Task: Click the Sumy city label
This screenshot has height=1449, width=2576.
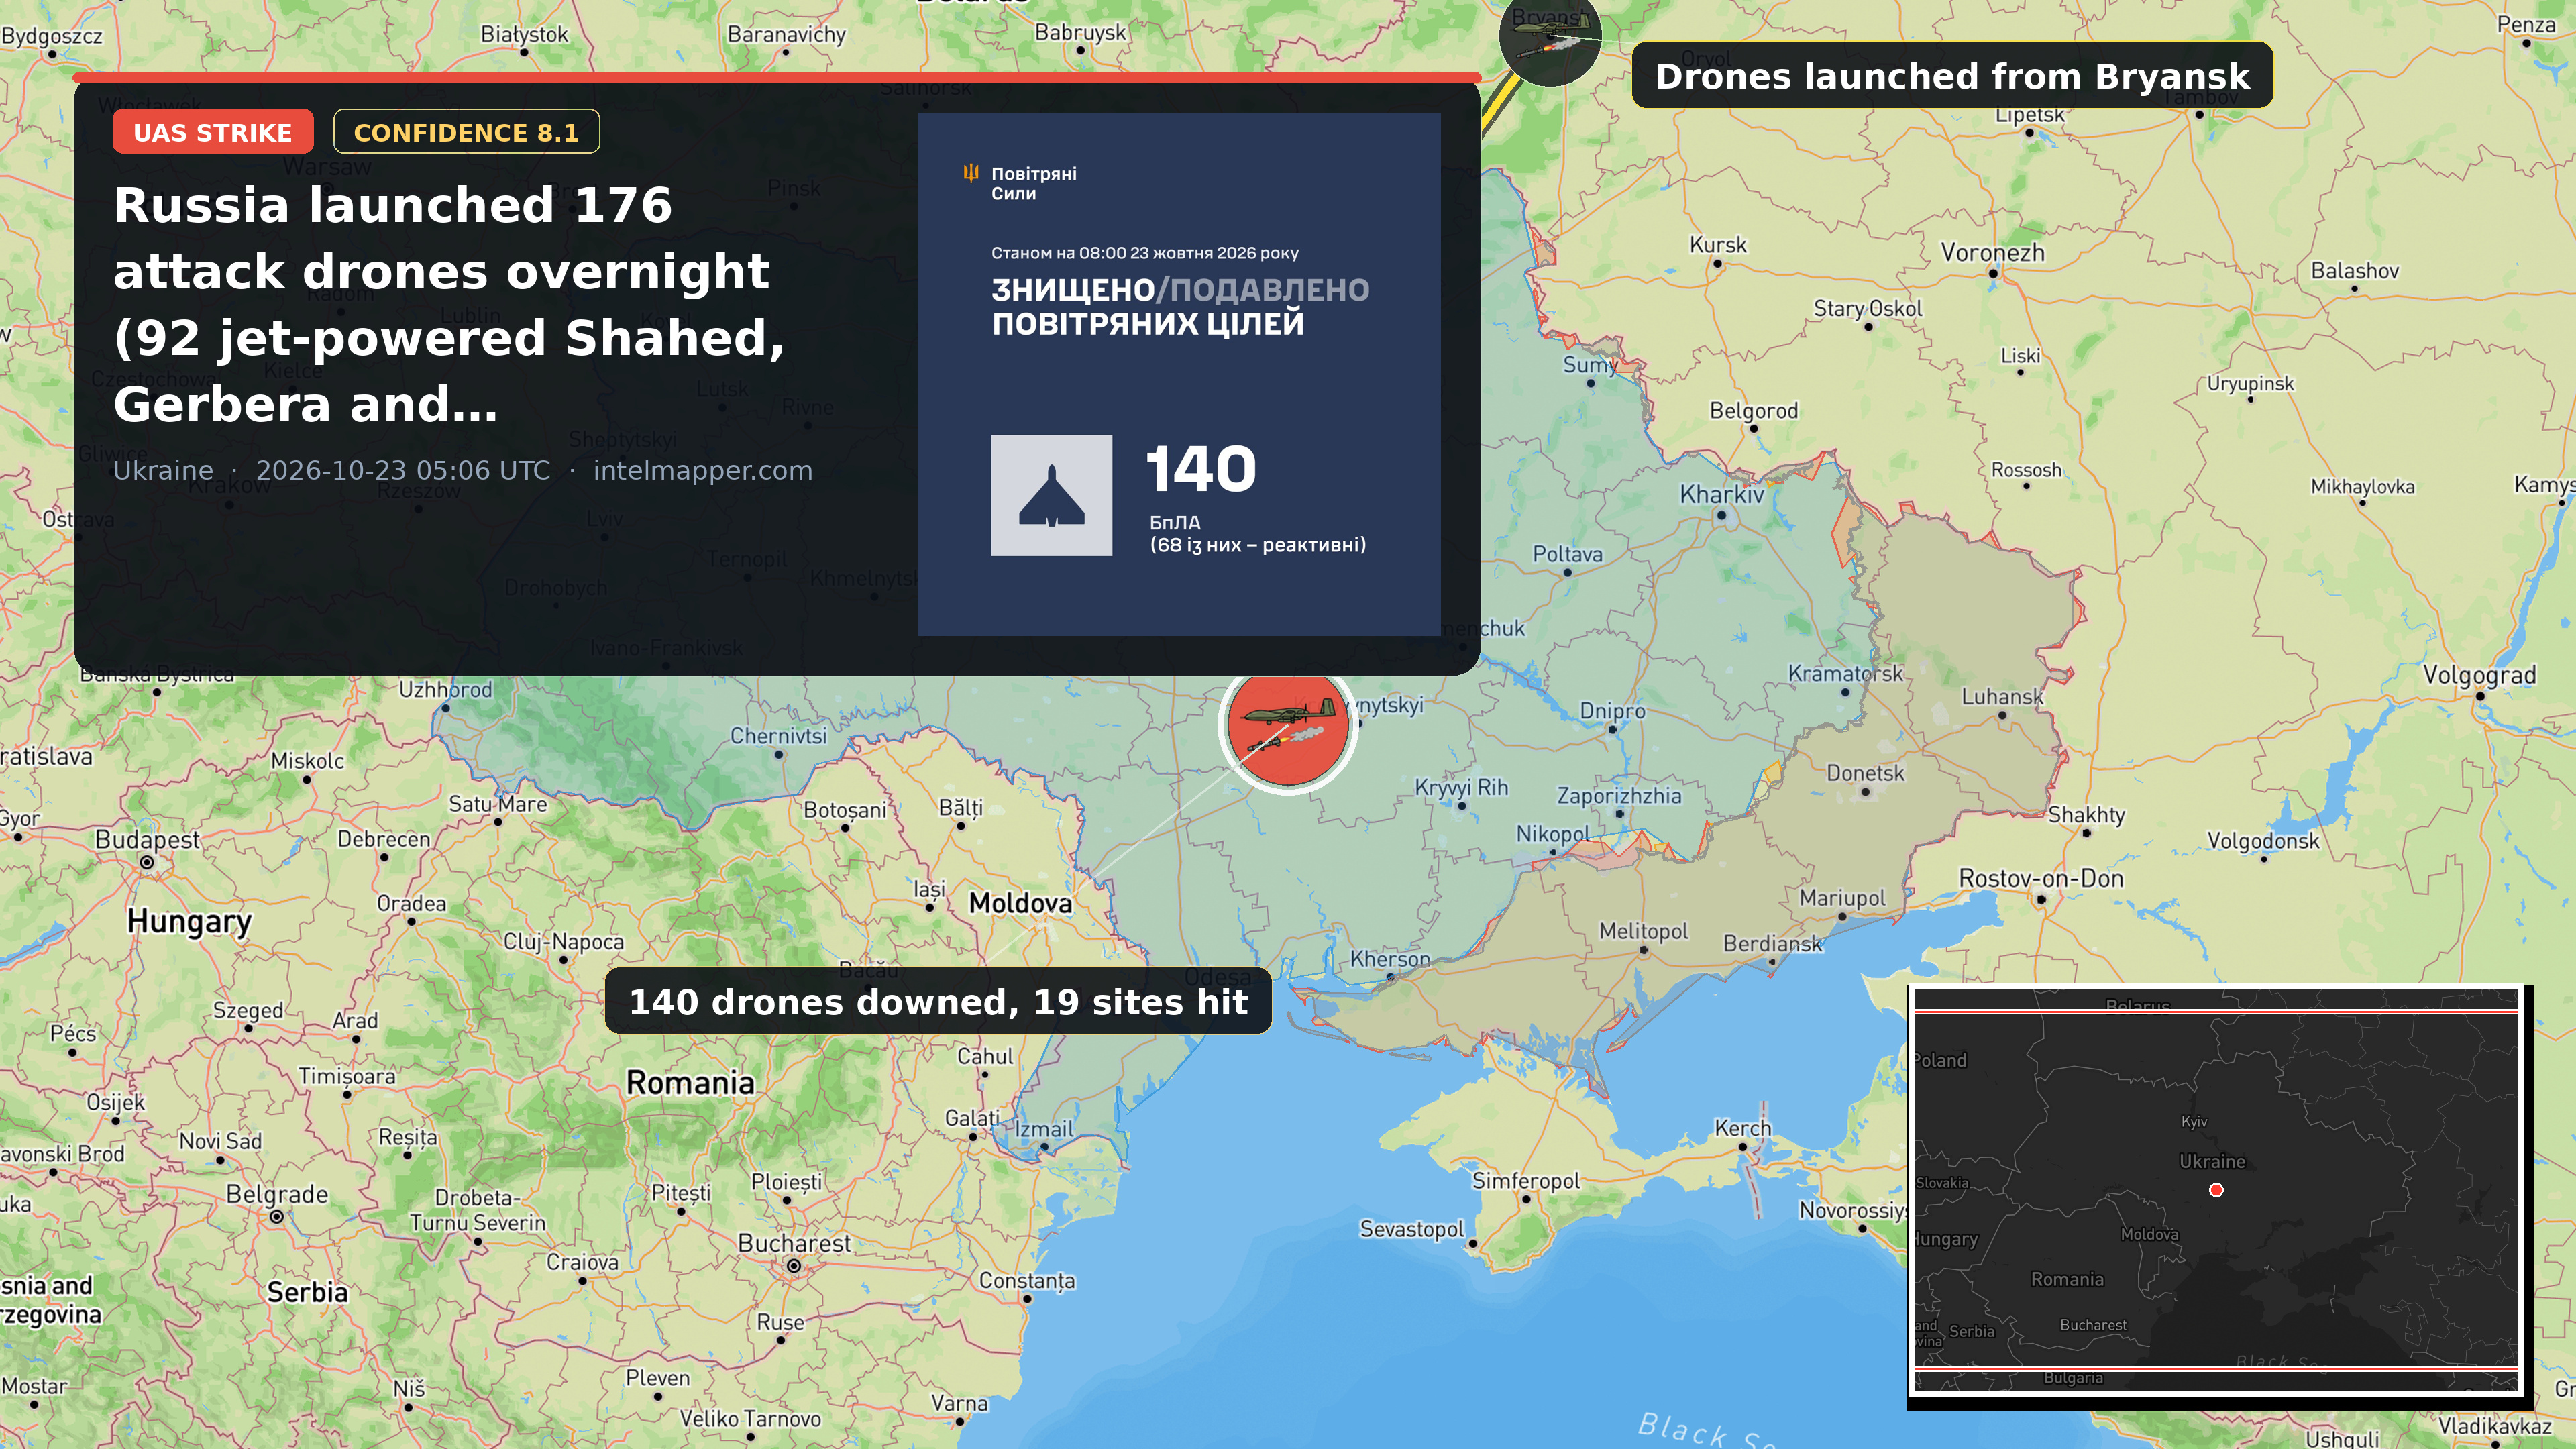Action: tap(1589, 365)
